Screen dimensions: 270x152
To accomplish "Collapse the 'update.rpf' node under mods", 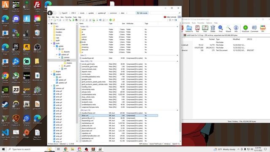I will tap(57, 54).
